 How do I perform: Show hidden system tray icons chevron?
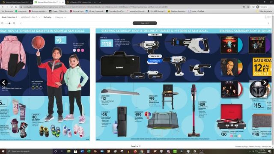click(250, 151)
